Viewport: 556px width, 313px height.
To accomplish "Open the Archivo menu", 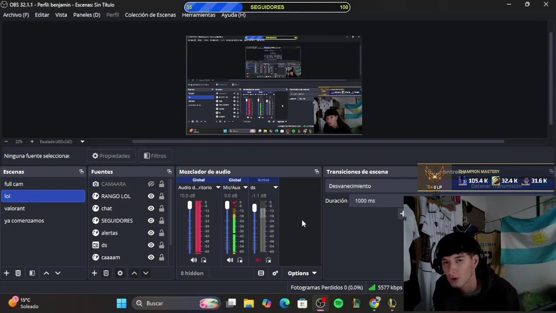I will coord(16,15).
